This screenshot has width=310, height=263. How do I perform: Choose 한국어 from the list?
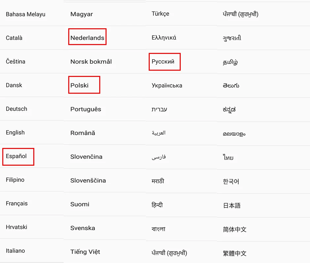pyautogui.click(x=231, y=181)
